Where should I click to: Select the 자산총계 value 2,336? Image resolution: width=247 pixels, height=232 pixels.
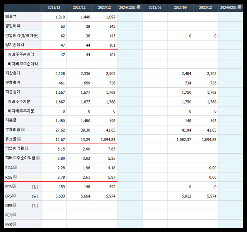pyautogui.click(x=85, y=73)
